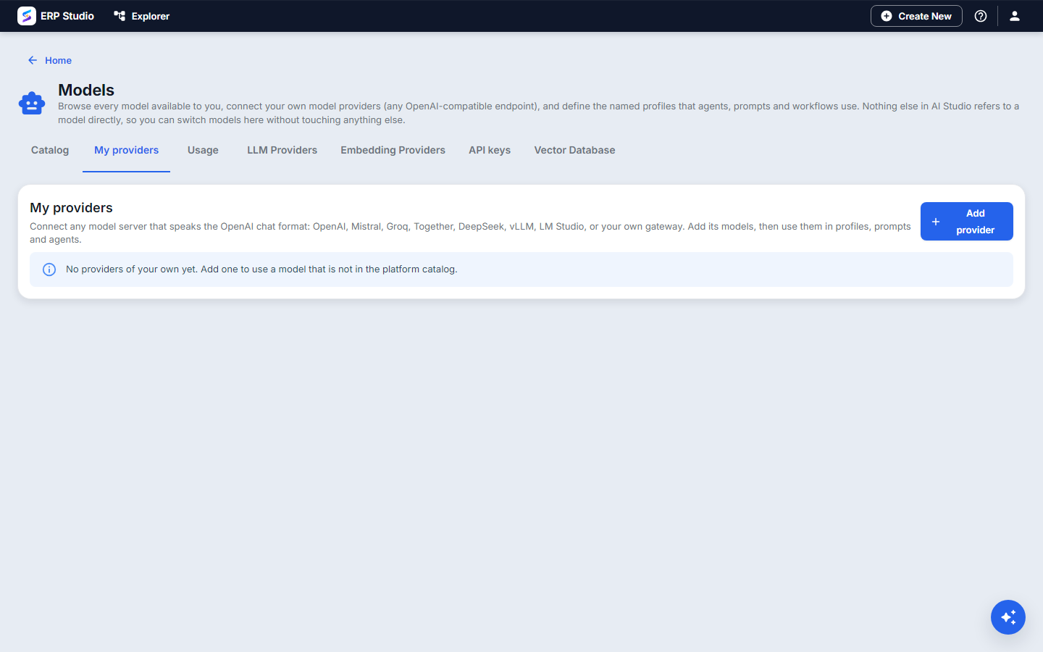Open the help question mark icon
The width and height of the screenshot is (1043, 652).
point(981,16)
